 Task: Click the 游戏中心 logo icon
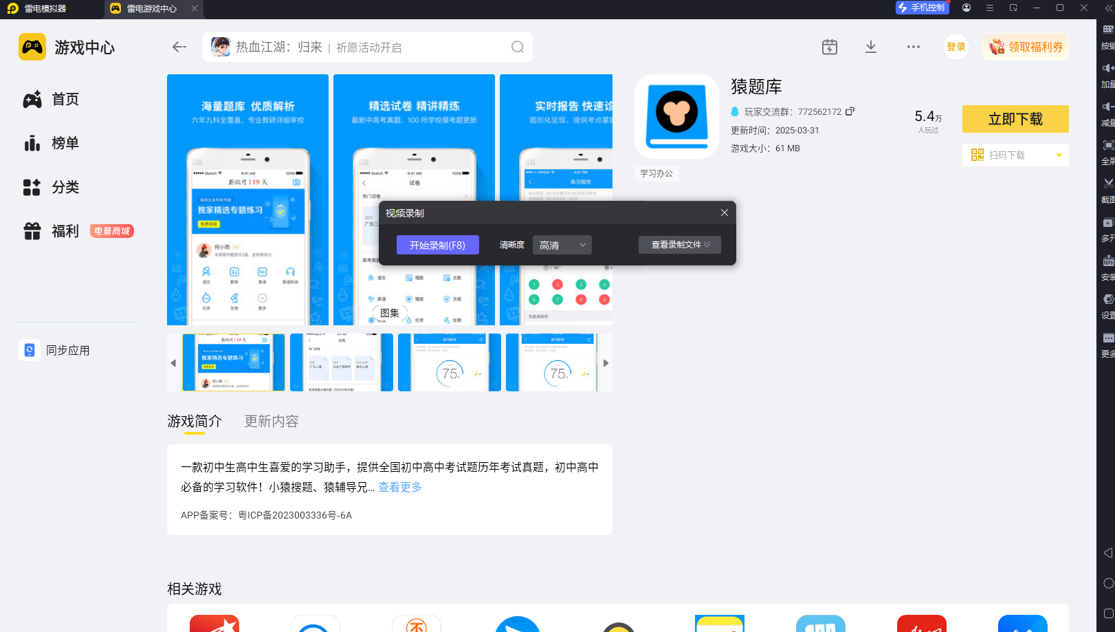pyautogui.click(x=32, y=47)
